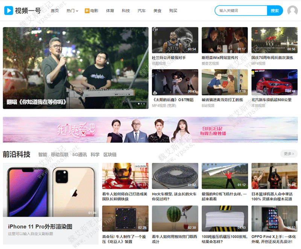Click the 更多 expander in 前沿科技

pos(289,153)
